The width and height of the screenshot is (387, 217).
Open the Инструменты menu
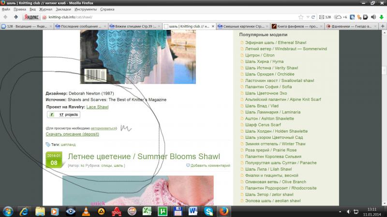(86, 9)
